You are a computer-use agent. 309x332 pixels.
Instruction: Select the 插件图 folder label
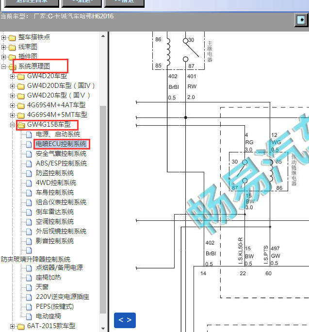(x=28, y=56)
